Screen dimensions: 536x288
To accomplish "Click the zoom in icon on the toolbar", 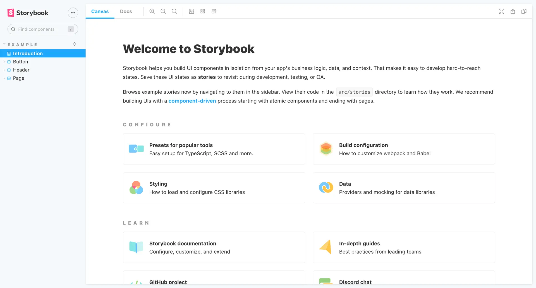I will coord(152,11).
